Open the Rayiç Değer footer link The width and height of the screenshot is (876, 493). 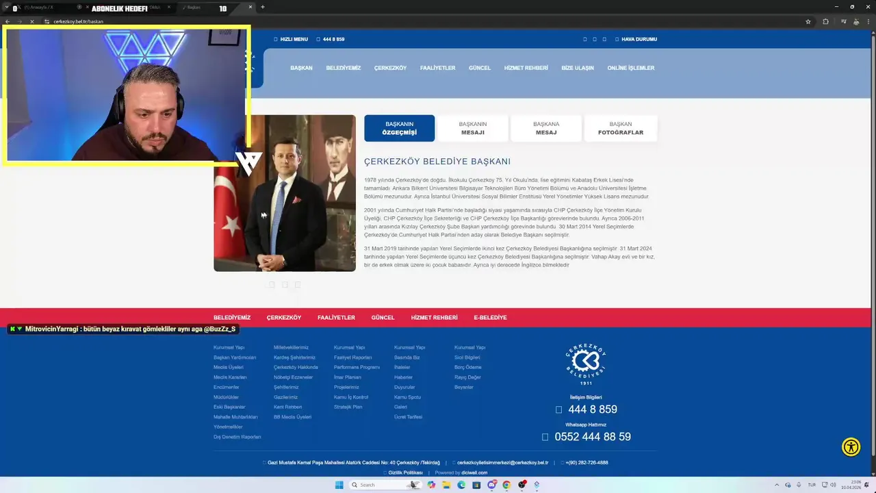(x=468, y=377)
